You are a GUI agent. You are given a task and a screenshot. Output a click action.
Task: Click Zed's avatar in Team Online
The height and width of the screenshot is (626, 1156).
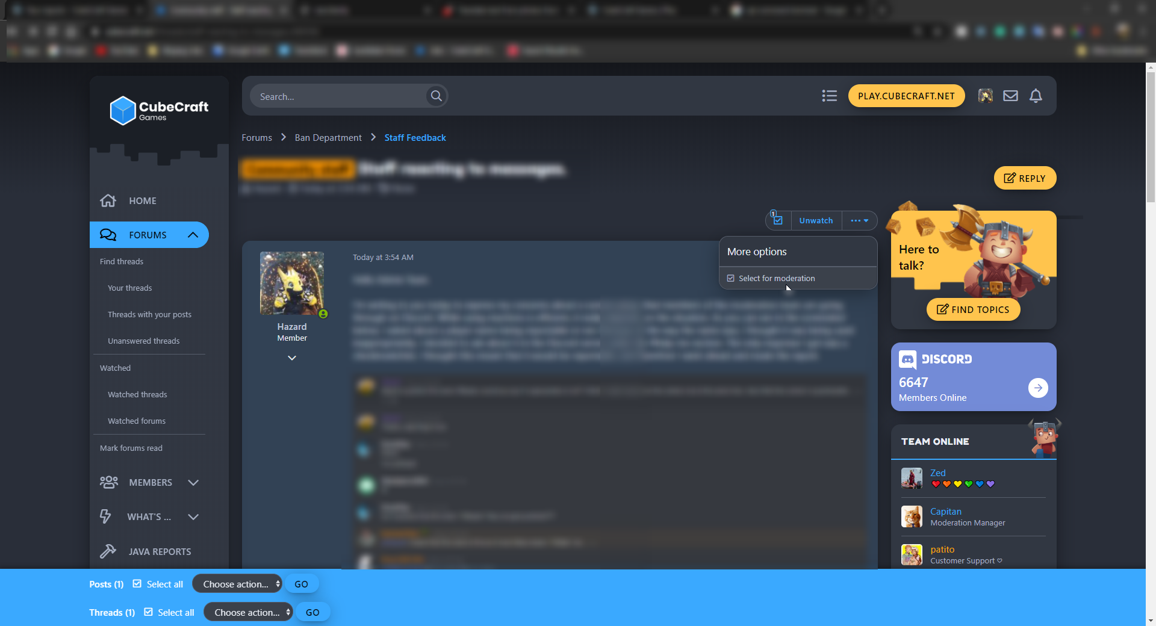(x=912, y=479)
